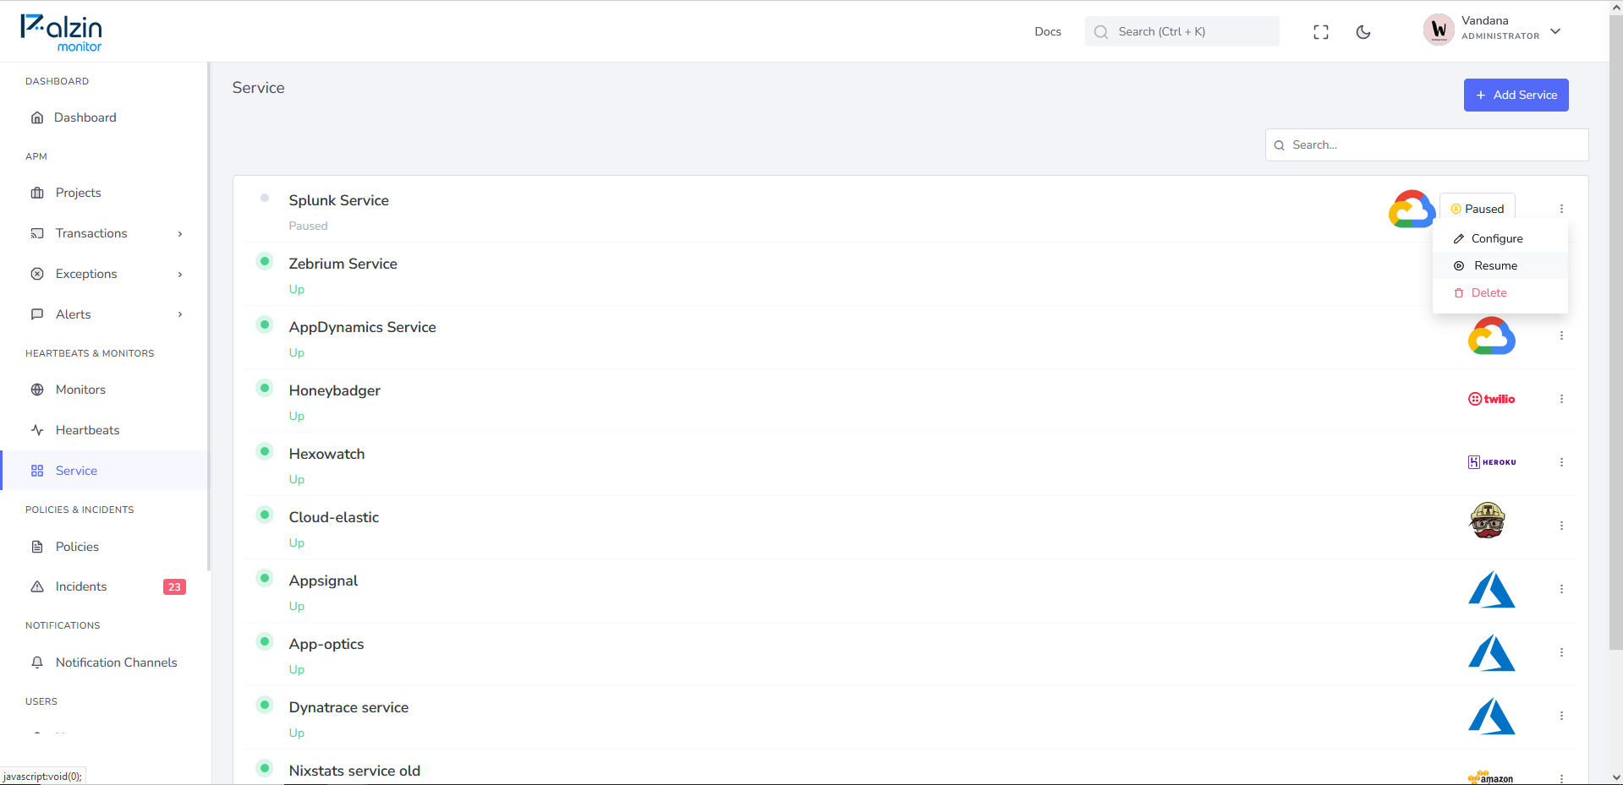Image resolution: width=1623 pixels, height=785 pixels.
Task: Focus the global Search (Ctrl + K) field
Action: (1182, 31)
